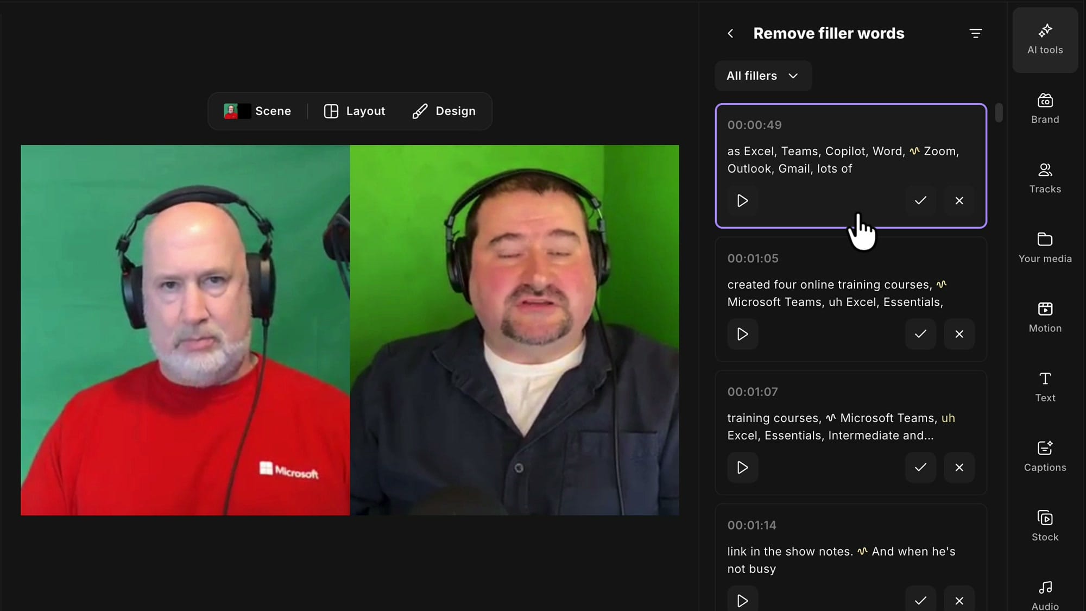Dismiss the 00:01:05 filler suggestion
This screenshot has height=611, width=1086.
click(x=959, y=334)
